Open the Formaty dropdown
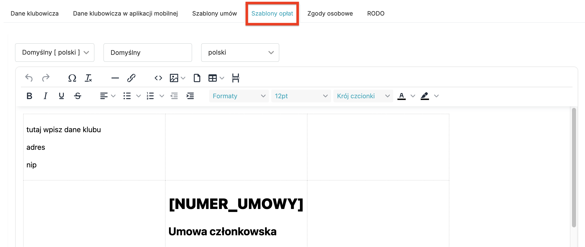585x247 pixels. tap(239, 96)
